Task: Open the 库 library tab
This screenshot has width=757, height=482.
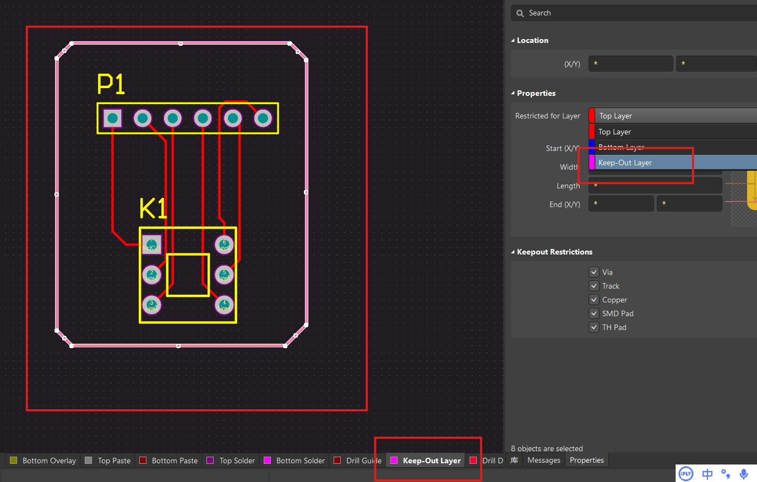Action: click(513, 460)
